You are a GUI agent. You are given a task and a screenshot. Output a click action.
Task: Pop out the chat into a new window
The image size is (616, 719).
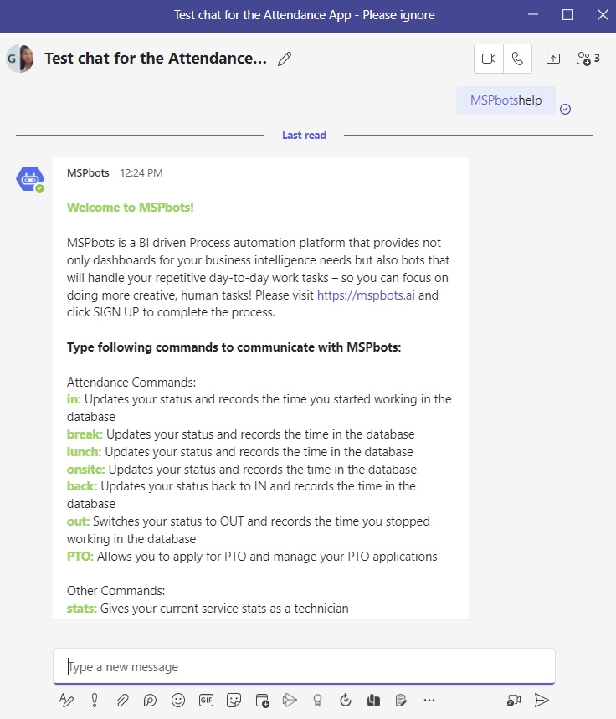click(552, 59)
